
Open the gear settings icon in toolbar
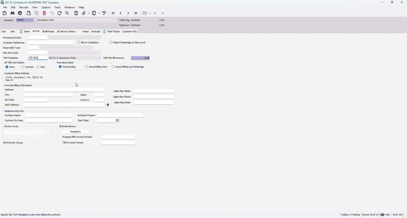point(20,13)
